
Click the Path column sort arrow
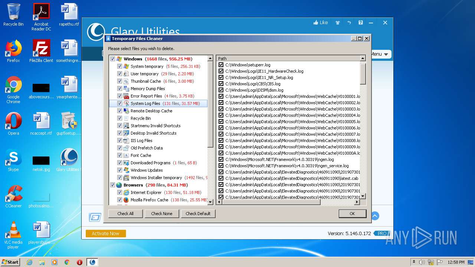tap(363, 58)
